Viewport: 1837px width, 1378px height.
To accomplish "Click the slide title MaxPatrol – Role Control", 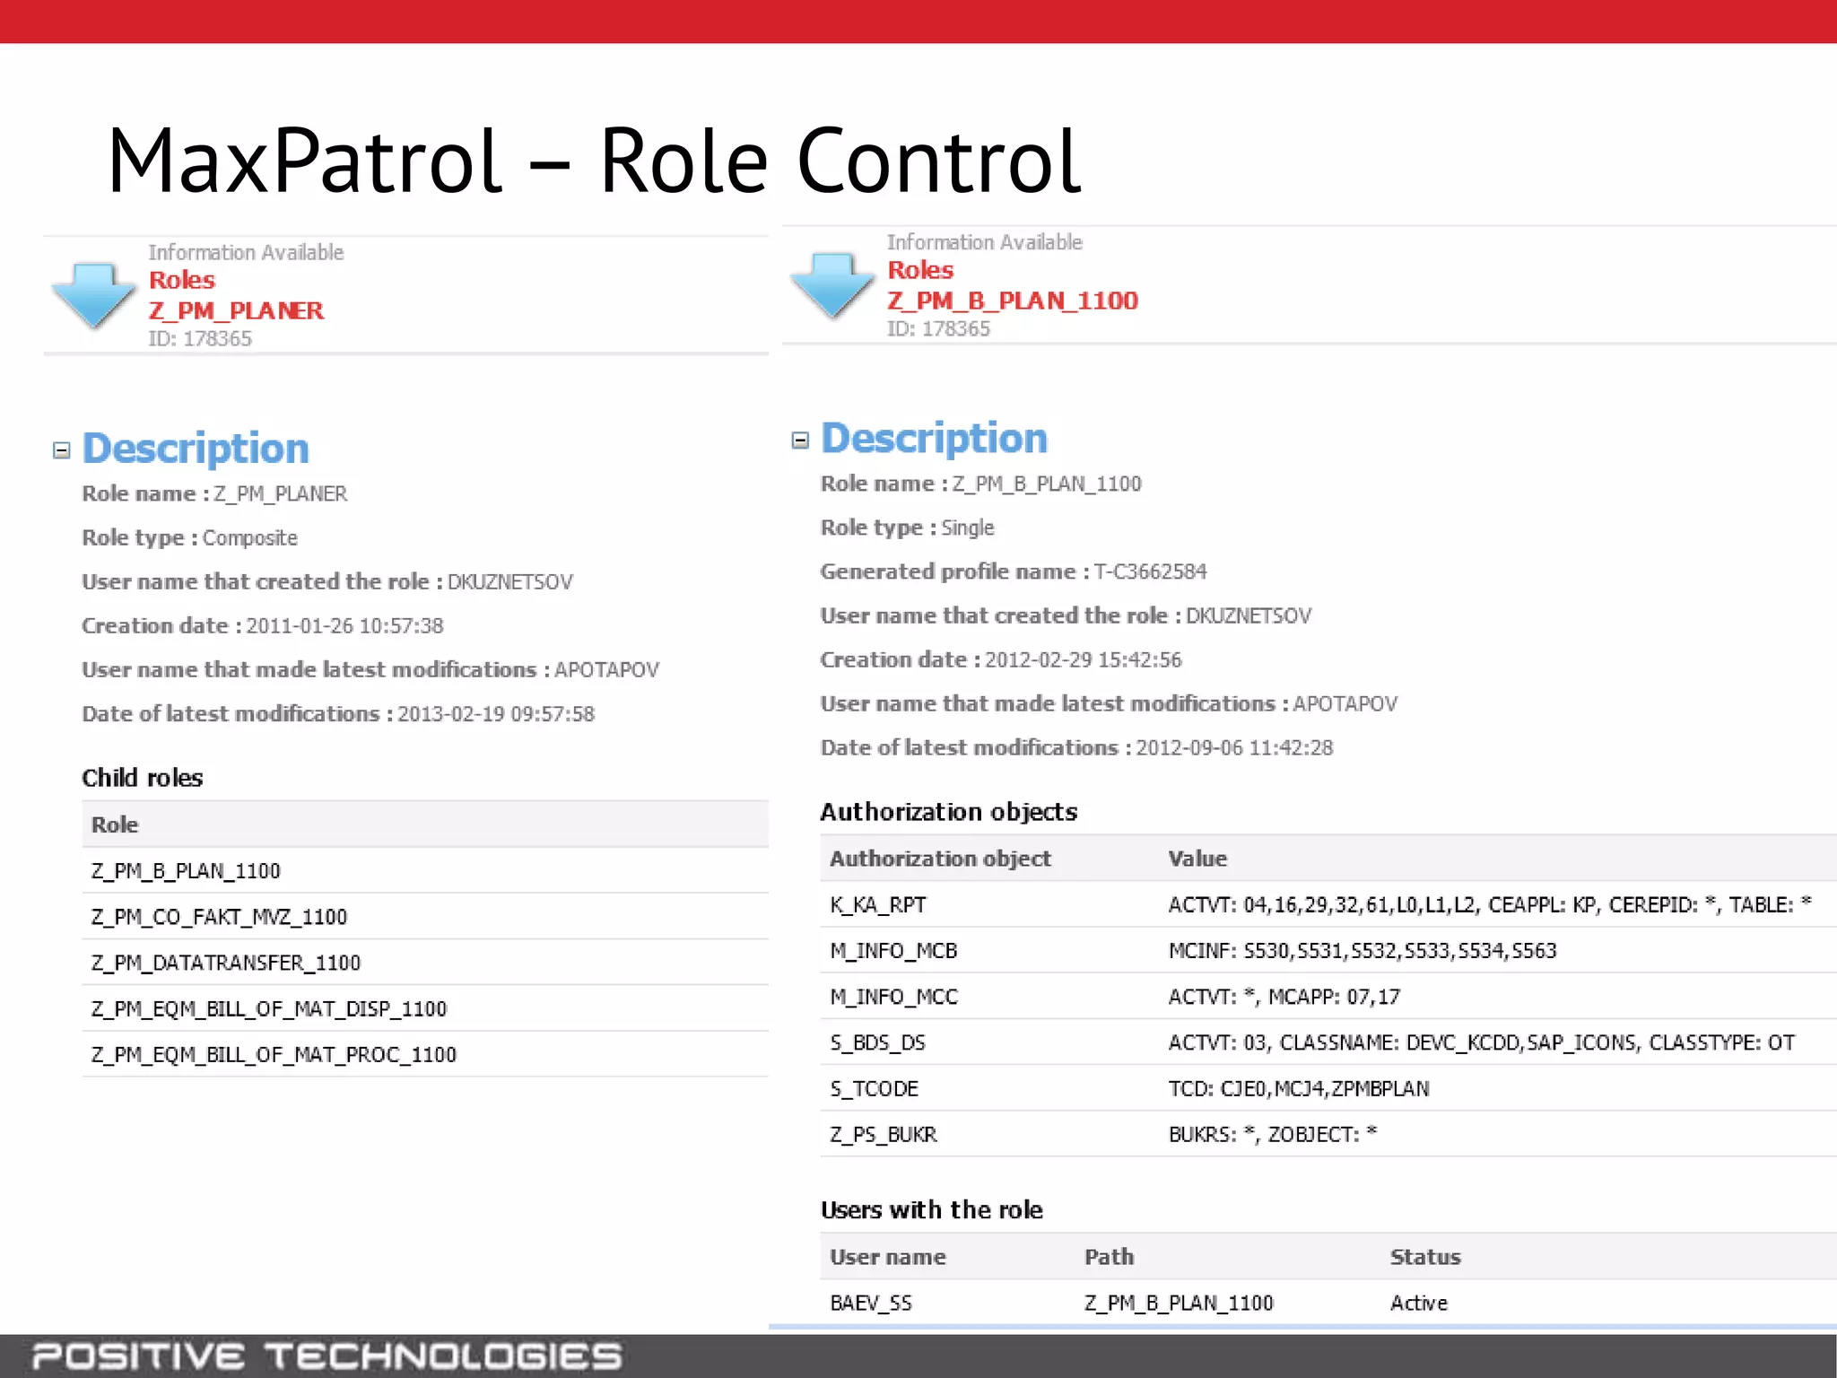I will pos(594,161).
